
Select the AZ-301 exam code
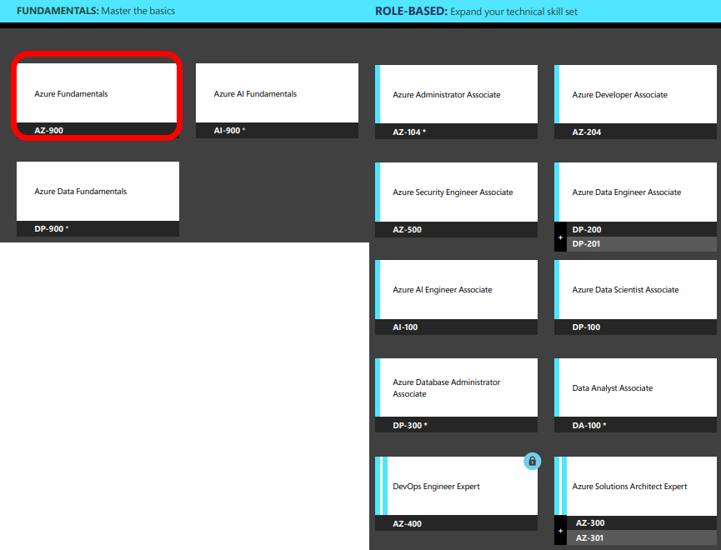tap(589, 537)
